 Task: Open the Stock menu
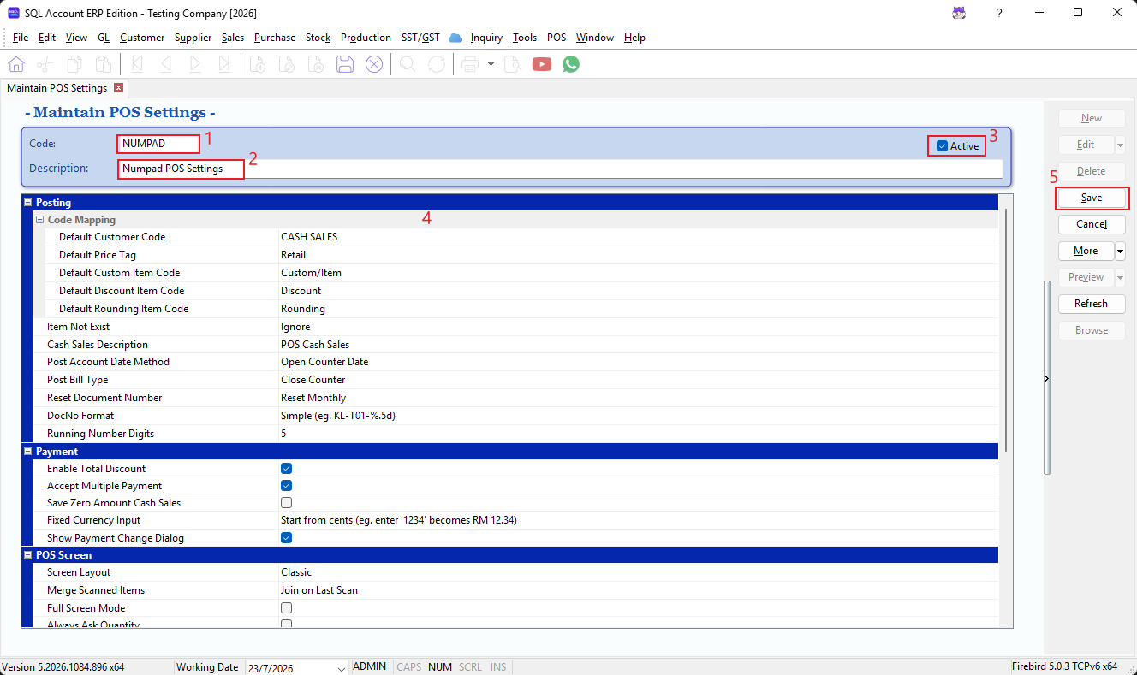coord(318,38)
